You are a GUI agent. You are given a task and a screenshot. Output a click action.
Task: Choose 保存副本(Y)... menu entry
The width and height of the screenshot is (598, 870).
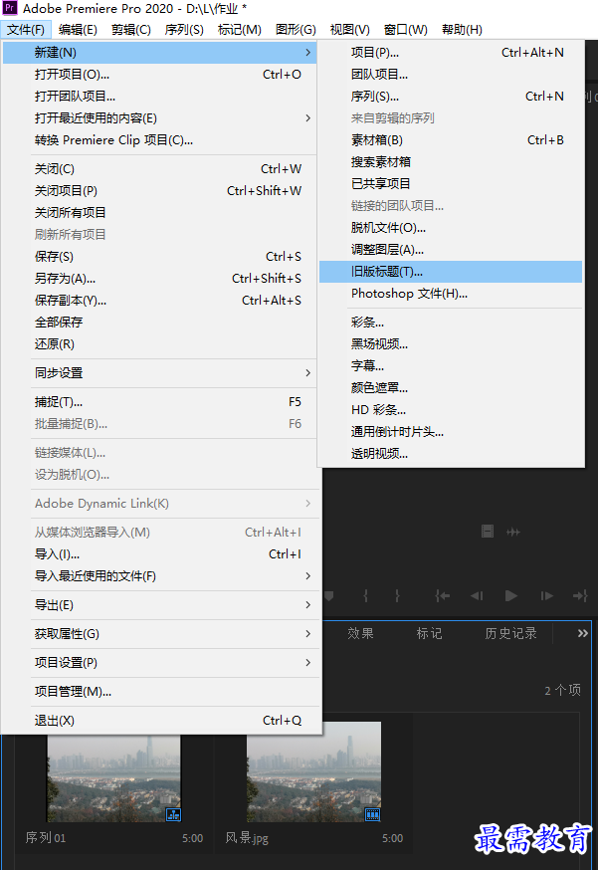[x=160, y=301]
